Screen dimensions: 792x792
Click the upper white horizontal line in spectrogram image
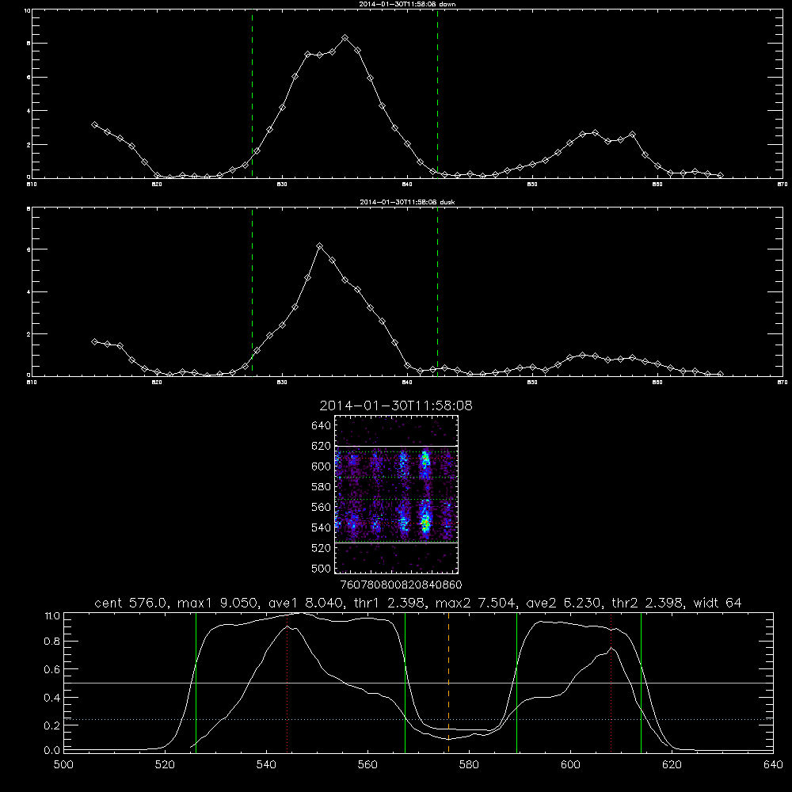396,446
